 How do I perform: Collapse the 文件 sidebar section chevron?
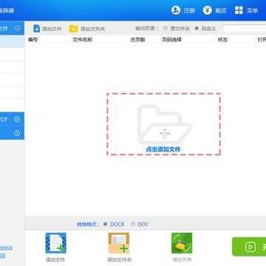tap(17, 29)
